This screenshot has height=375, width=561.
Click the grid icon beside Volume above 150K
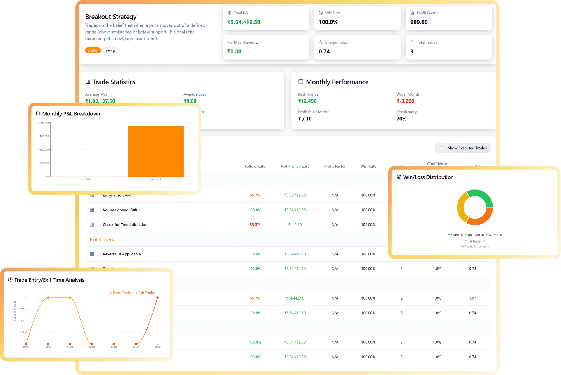click(92, 210)
